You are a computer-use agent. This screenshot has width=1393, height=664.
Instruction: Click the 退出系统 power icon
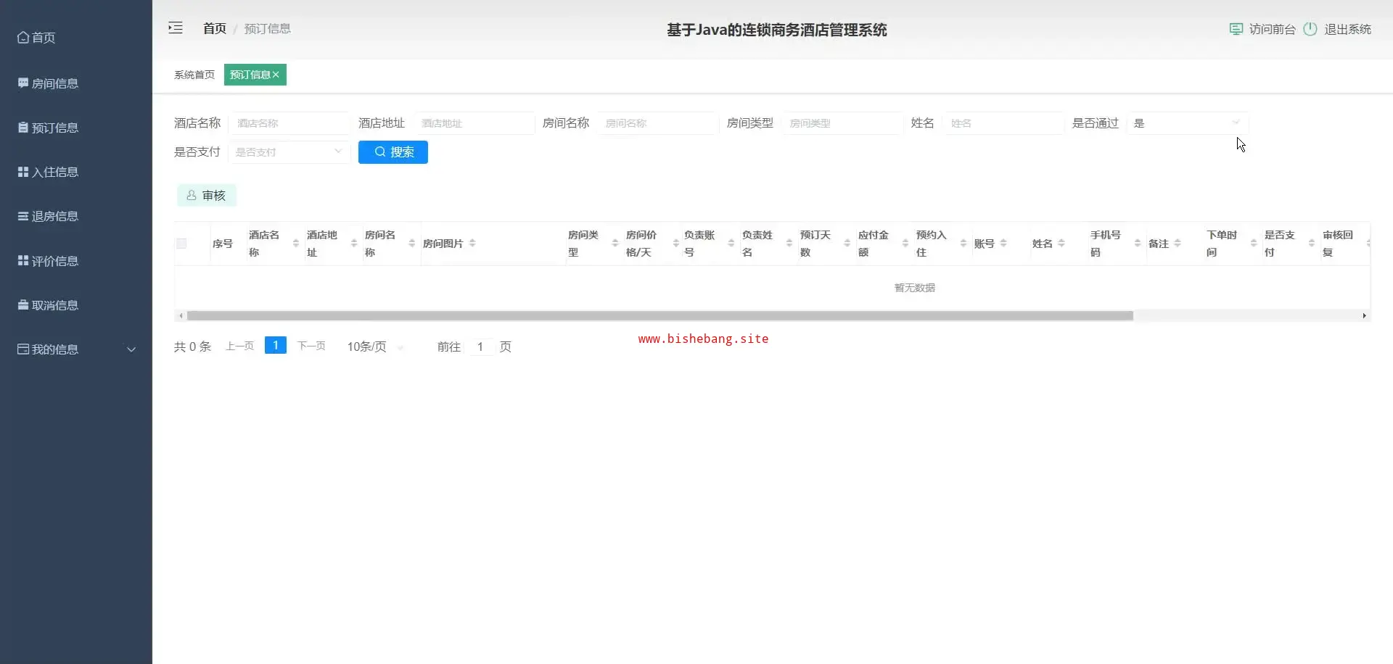(1310, 29)
